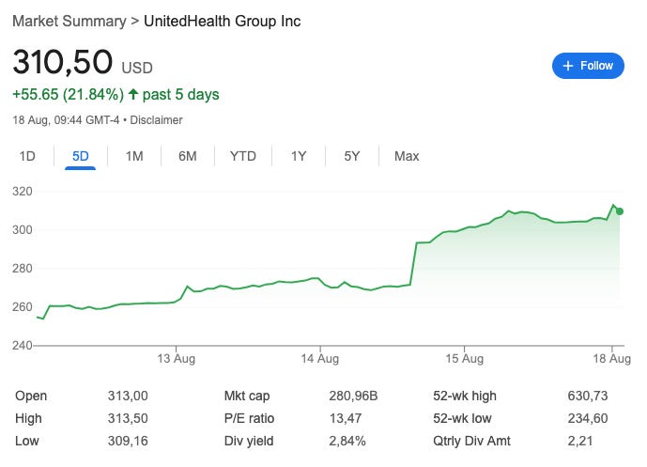Click the Mkt cap value 280,96B
Viewport: 647px width, 467px height.
pos(353,396)
